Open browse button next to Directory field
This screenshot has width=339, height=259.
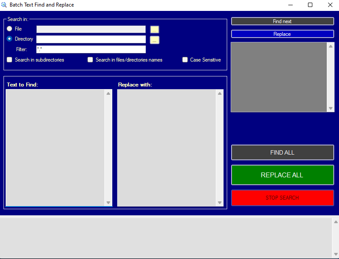(x=155, y=40)
